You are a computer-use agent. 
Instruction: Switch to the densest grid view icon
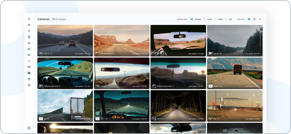(260, 19)
